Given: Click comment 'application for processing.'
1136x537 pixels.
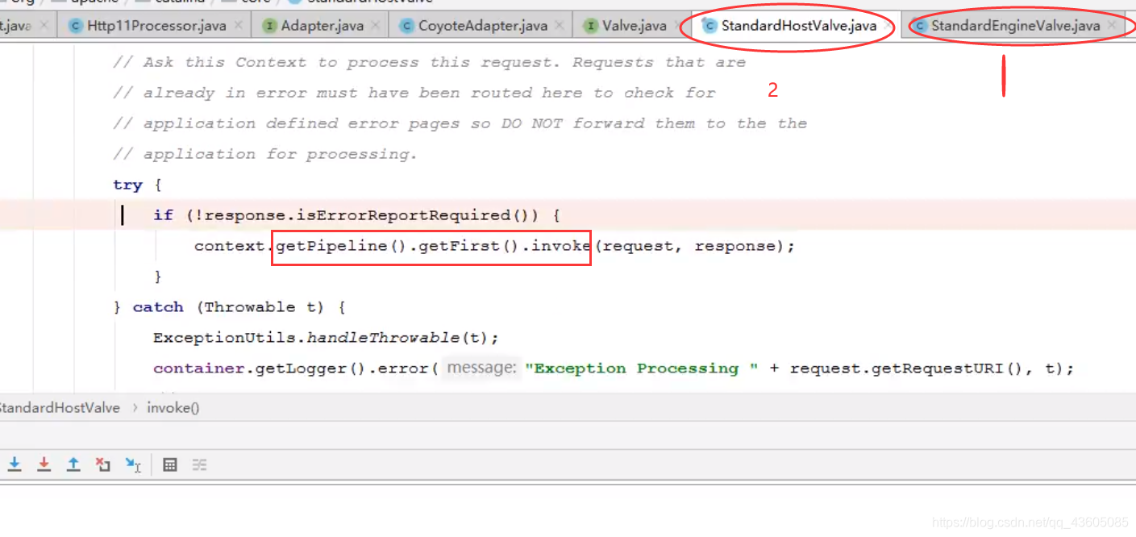Looking at the screenshot, I should click(265, 155).
